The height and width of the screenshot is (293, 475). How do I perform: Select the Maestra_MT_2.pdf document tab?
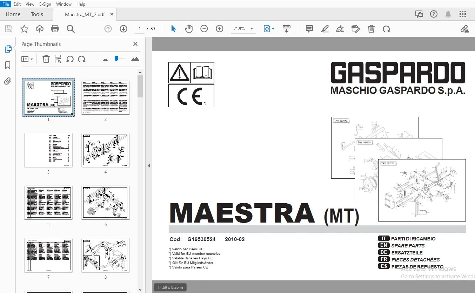coord(85,14)
